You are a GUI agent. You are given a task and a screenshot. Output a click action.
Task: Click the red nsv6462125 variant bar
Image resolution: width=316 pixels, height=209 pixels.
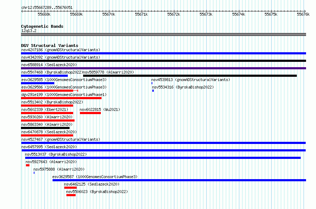71,188
